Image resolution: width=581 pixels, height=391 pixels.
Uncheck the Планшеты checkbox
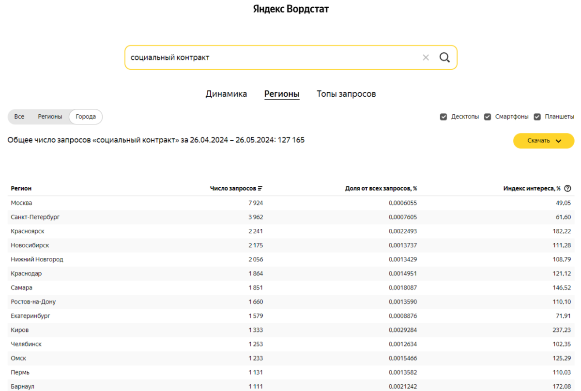(x=537, y=117)
